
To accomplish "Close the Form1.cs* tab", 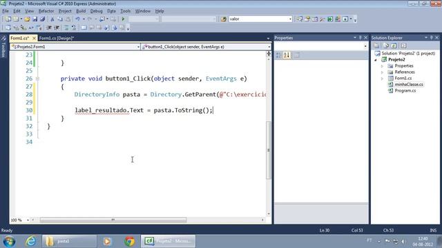I will tap(34, 38).
